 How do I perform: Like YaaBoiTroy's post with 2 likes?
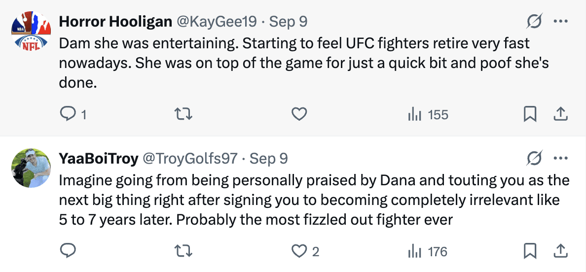tap(299, 251)
